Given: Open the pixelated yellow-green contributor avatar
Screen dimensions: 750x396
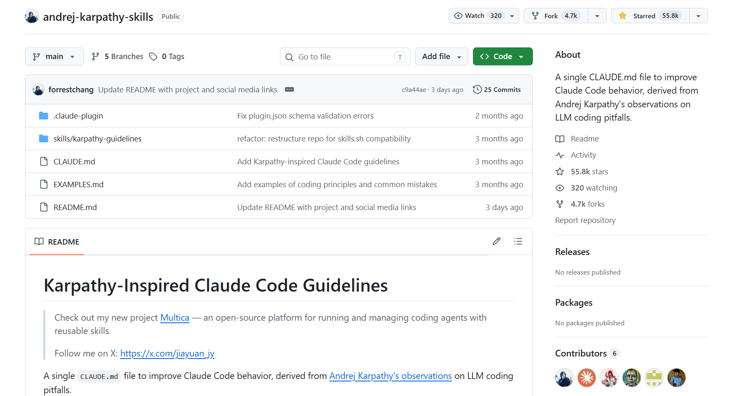Looking at the screenshot, I should 654,378.
